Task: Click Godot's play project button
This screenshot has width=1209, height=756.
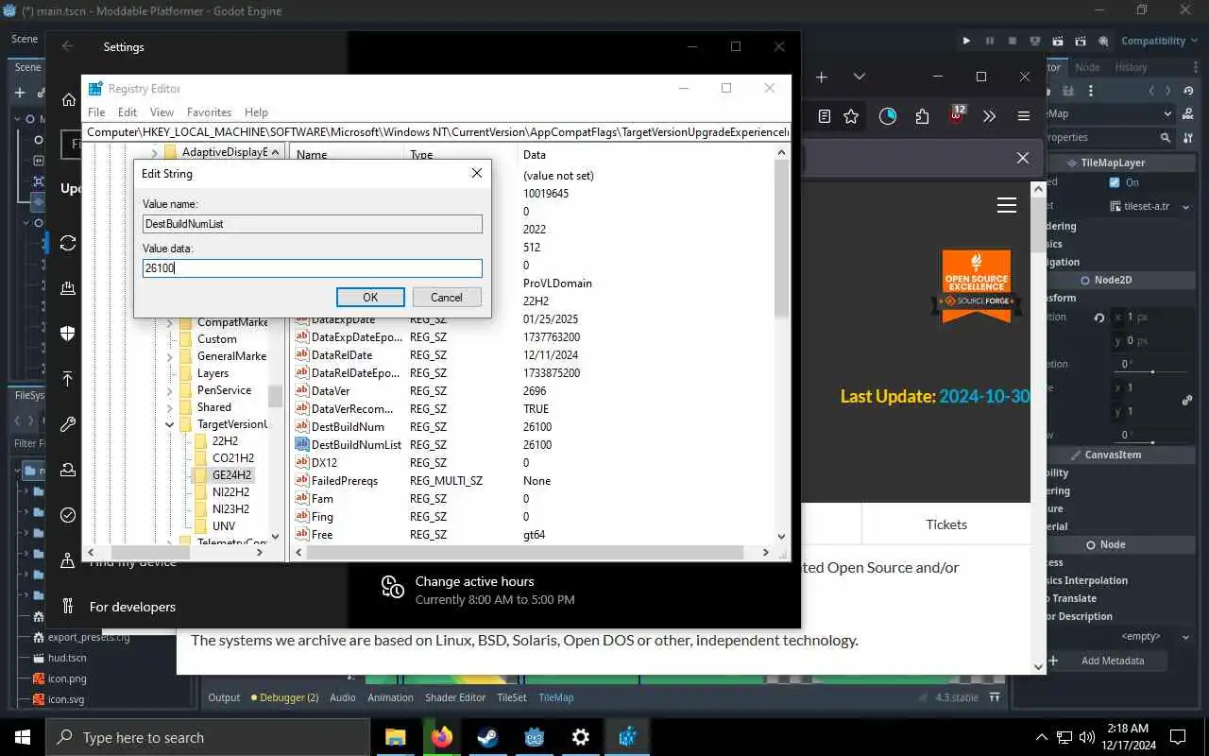Action: (x=966, y=41)
